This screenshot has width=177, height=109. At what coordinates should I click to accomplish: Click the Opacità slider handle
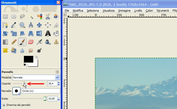(x=23, y=83)
